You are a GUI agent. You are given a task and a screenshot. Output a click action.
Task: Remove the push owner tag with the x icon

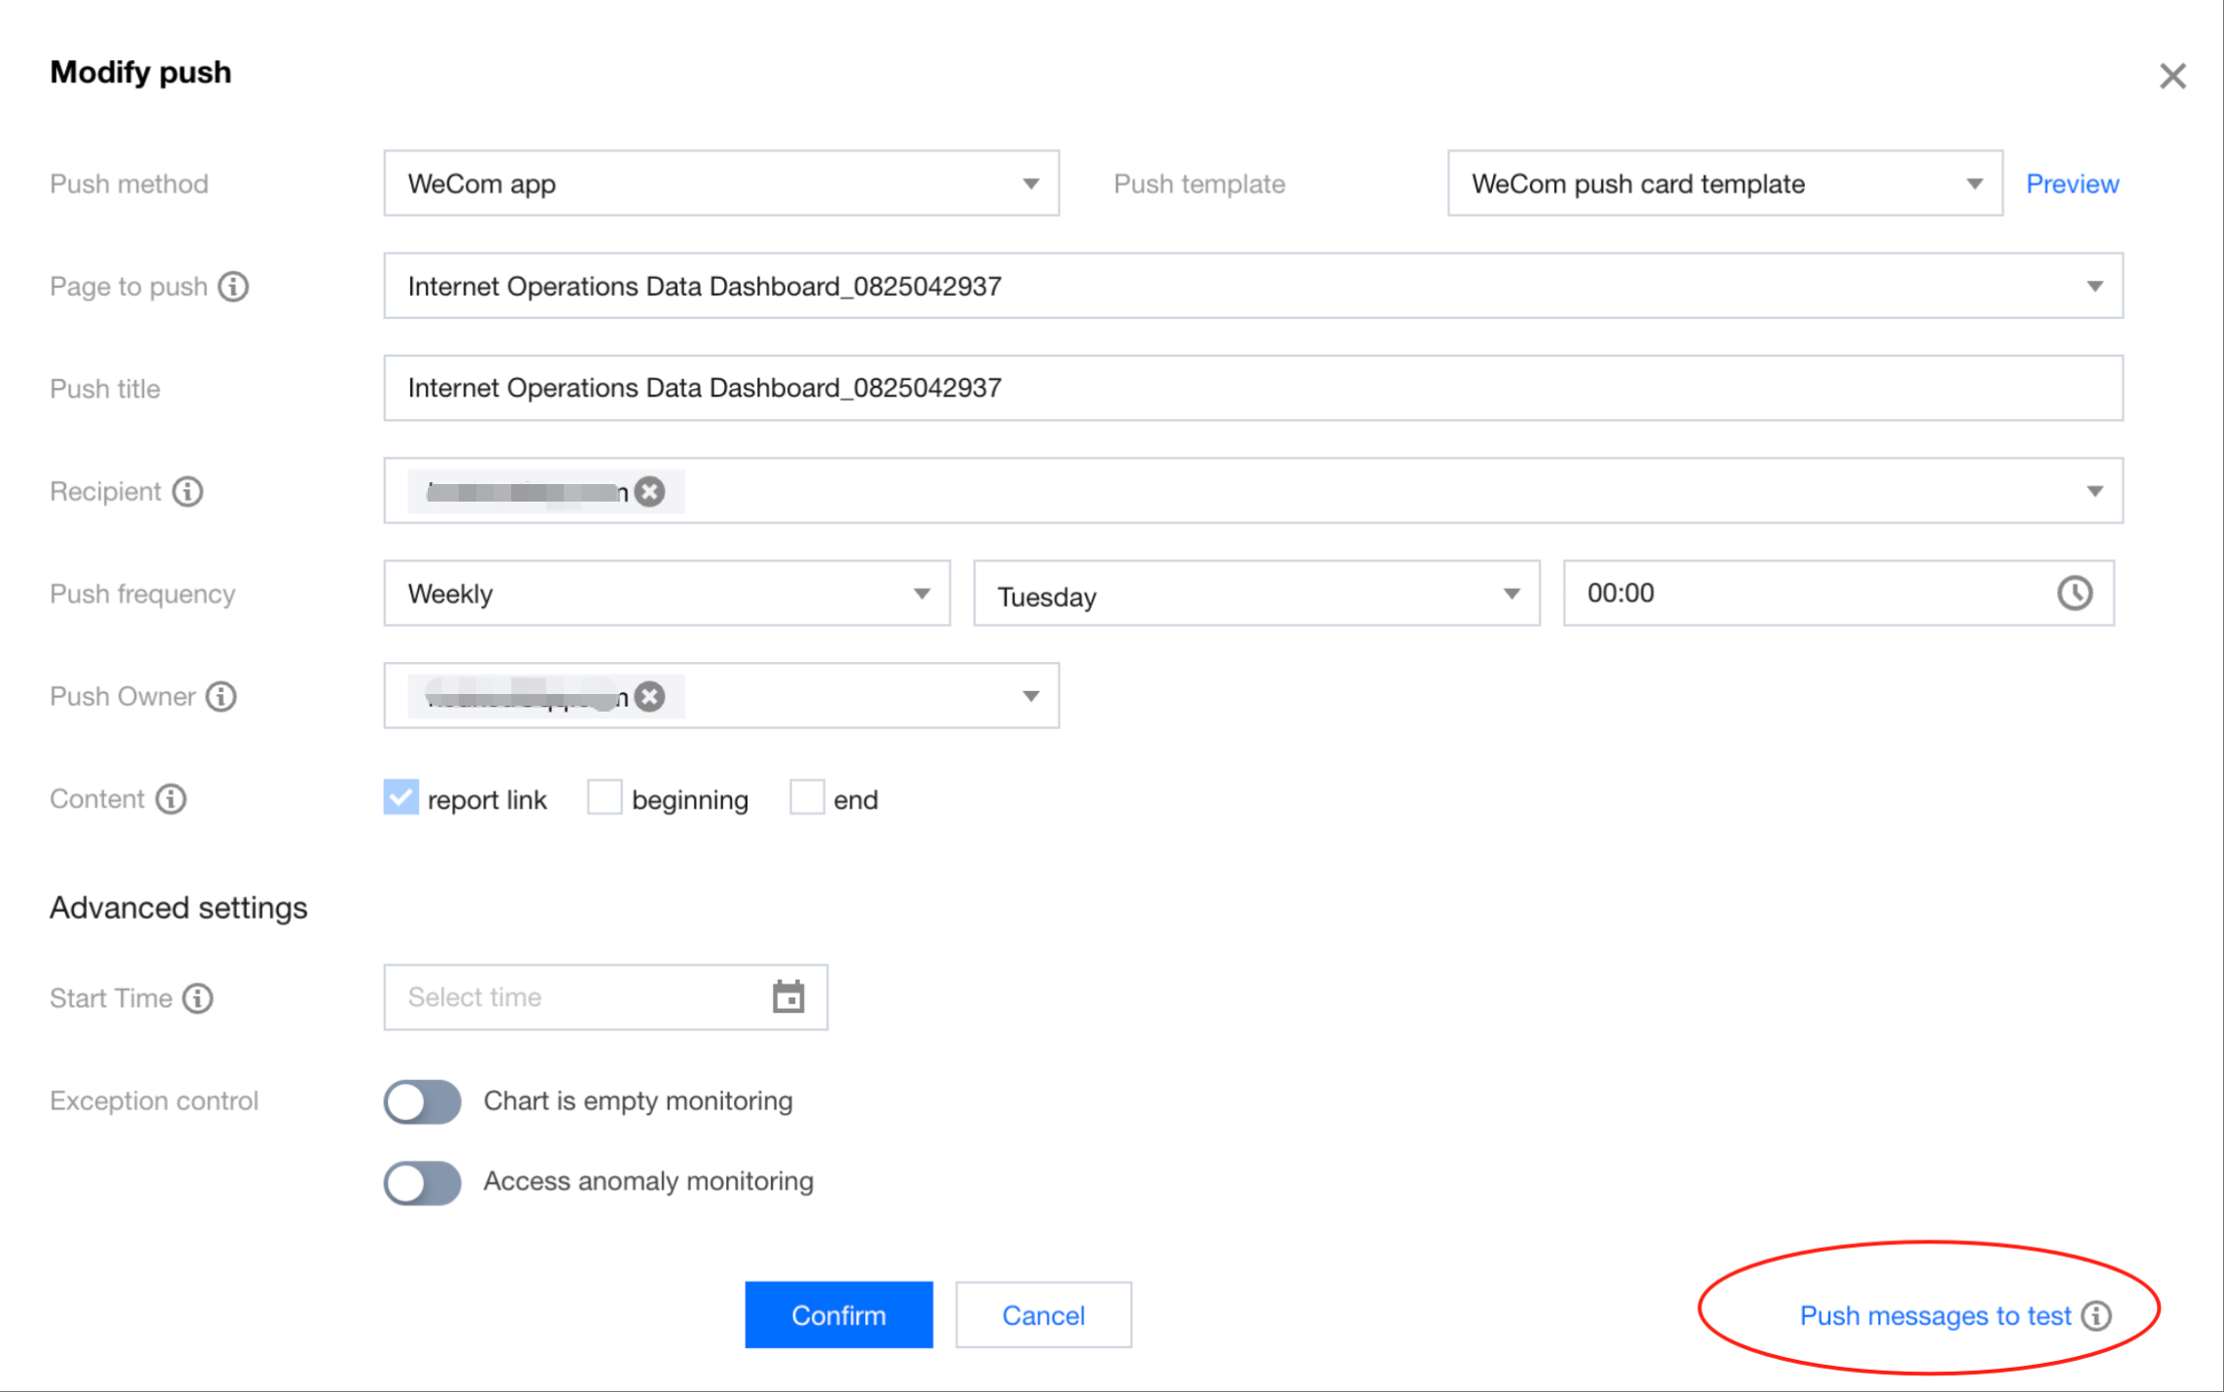coord(650,697)
